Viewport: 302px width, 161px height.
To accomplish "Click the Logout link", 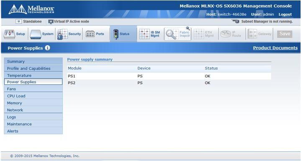I will pos(285,15).
